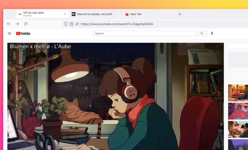Open first suggested video thumbnail with orange cat
The height and width of the screenshot is (150, 248).
click(238, 93)
